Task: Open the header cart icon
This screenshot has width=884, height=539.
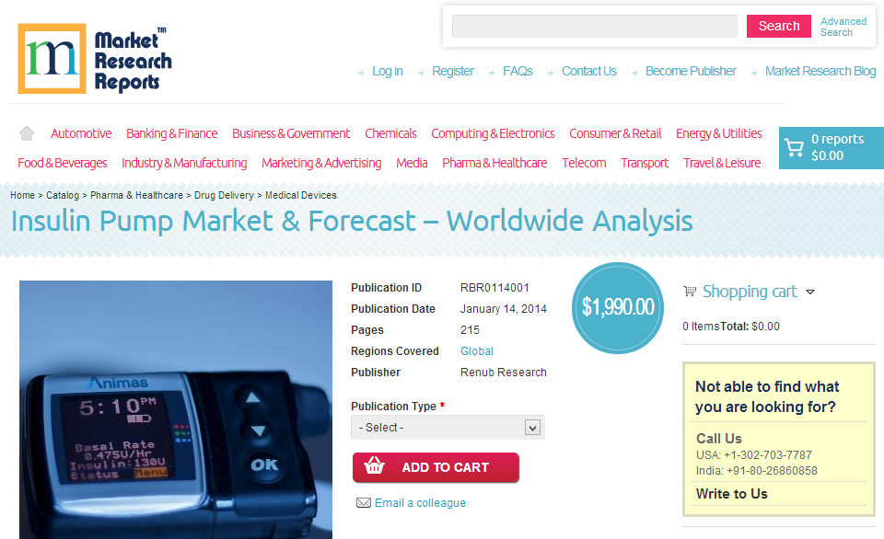Action: 795,147
